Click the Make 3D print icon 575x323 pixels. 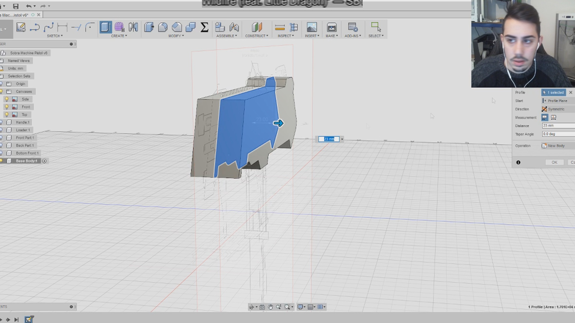click(x=332, y=27)
